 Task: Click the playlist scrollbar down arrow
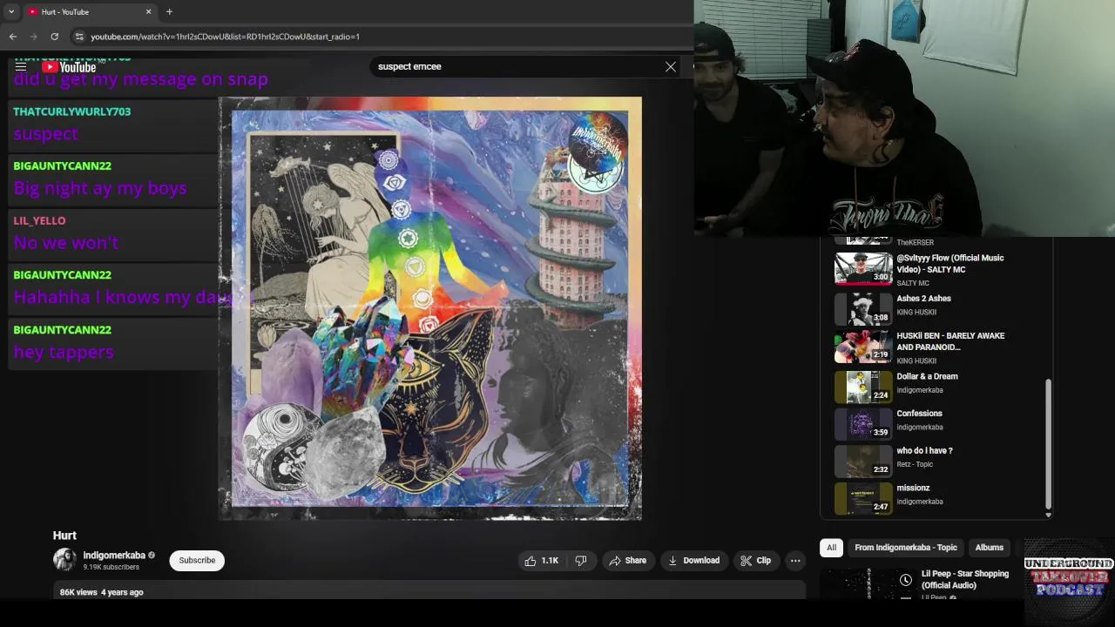1048,515
